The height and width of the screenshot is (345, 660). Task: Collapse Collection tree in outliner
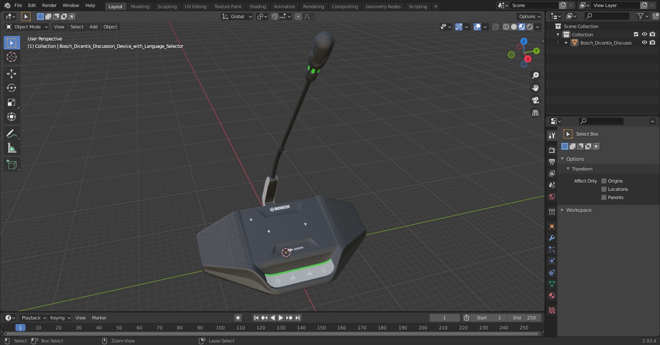click(558, 35)
